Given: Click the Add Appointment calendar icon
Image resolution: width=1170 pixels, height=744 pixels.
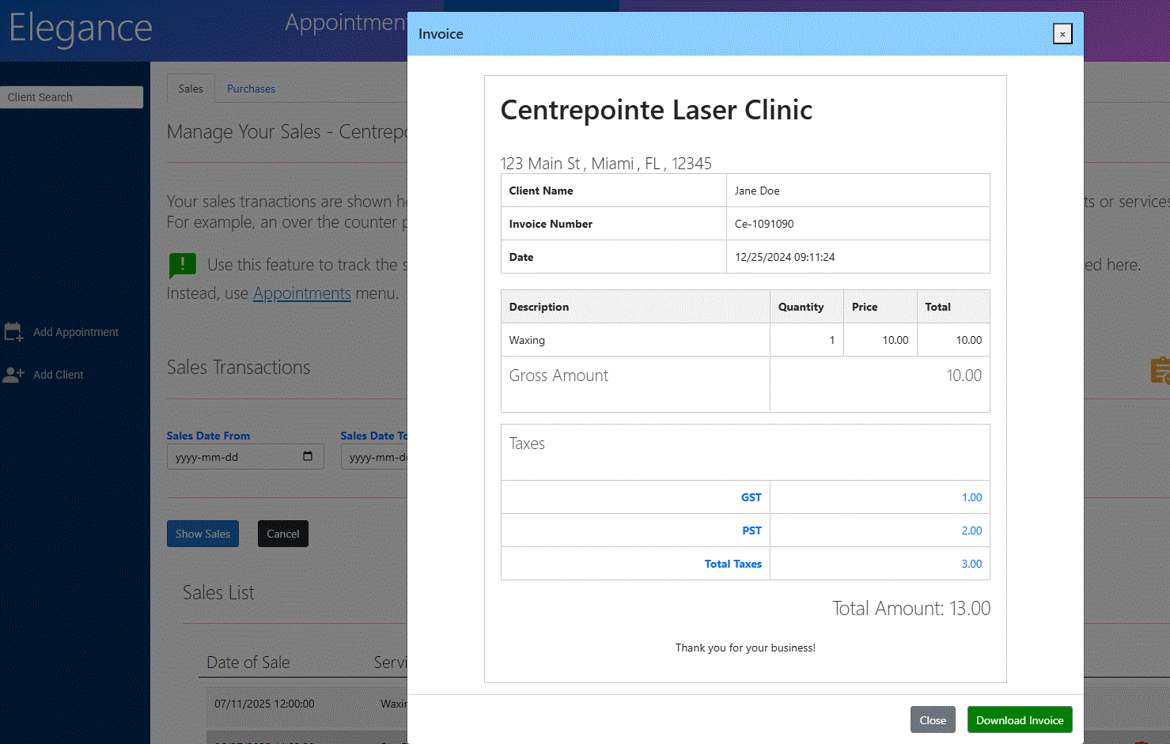Looking at the screenshot, I should [13, 332].
